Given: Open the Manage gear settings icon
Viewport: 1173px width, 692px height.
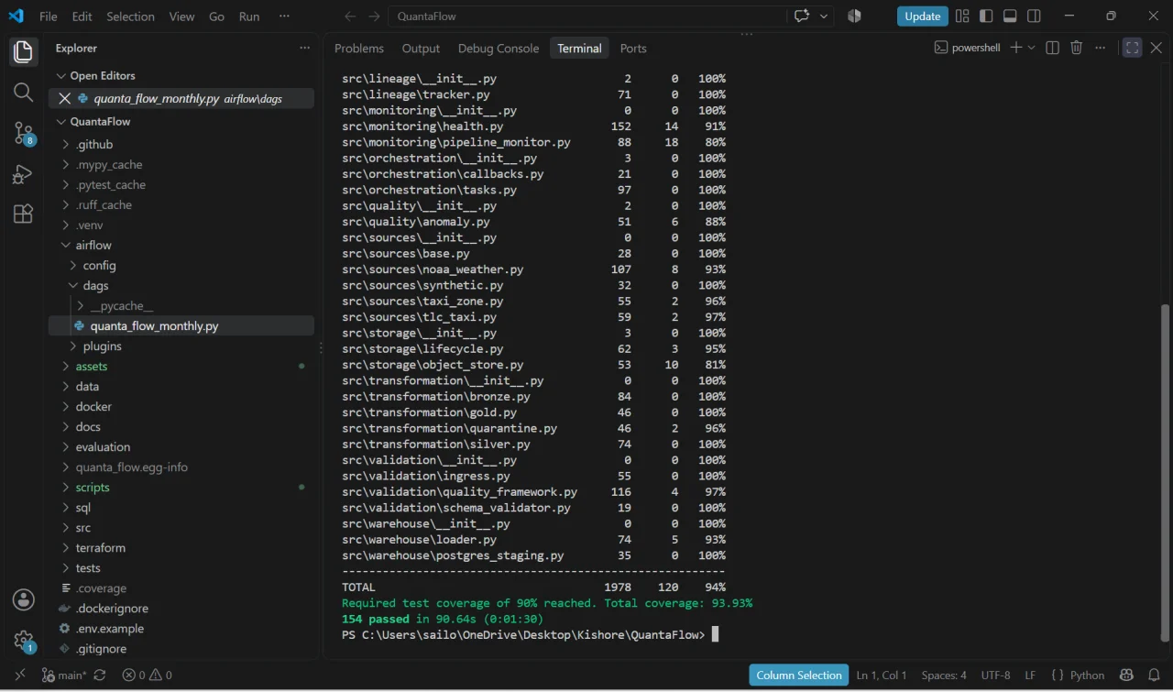Looking at the screenshot, I should pos(24,641).
